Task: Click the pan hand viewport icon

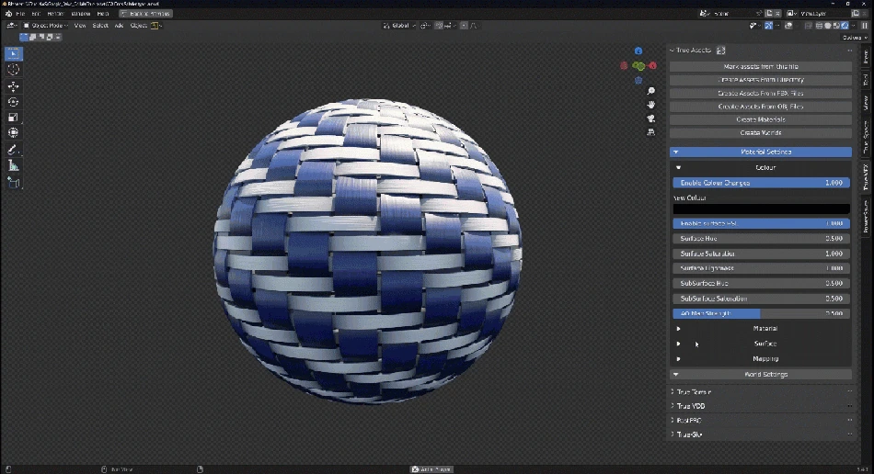Action: 651,105
